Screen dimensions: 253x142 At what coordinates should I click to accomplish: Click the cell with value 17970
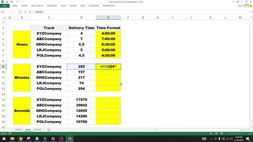[81, 100]
